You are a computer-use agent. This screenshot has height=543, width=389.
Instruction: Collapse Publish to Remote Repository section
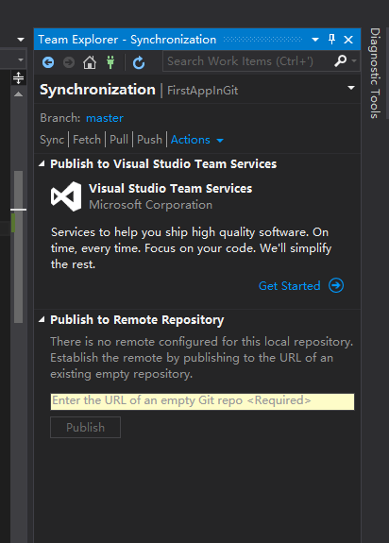click(42, 319)
